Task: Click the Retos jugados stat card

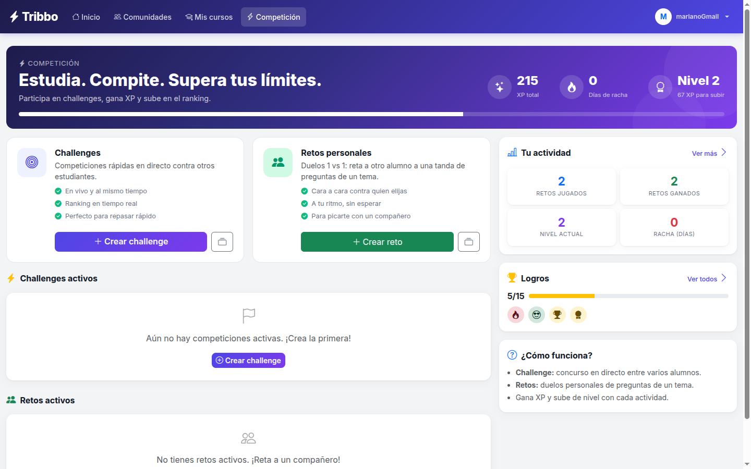Action: coord(562,187)
